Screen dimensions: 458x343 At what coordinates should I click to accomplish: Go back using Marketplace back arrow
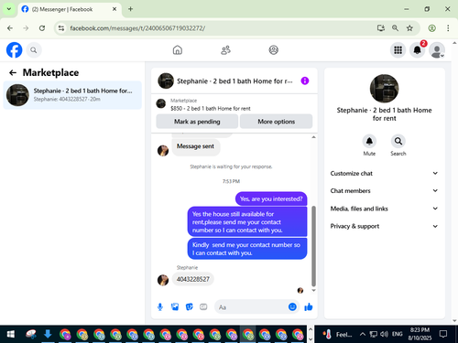13,72
